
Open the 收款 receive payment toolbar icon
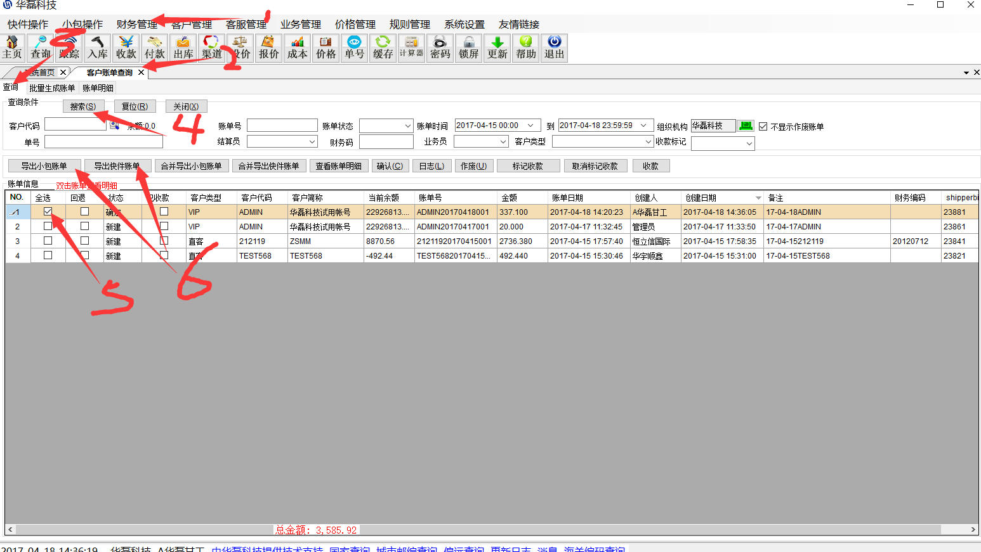[x=126, y=48]
